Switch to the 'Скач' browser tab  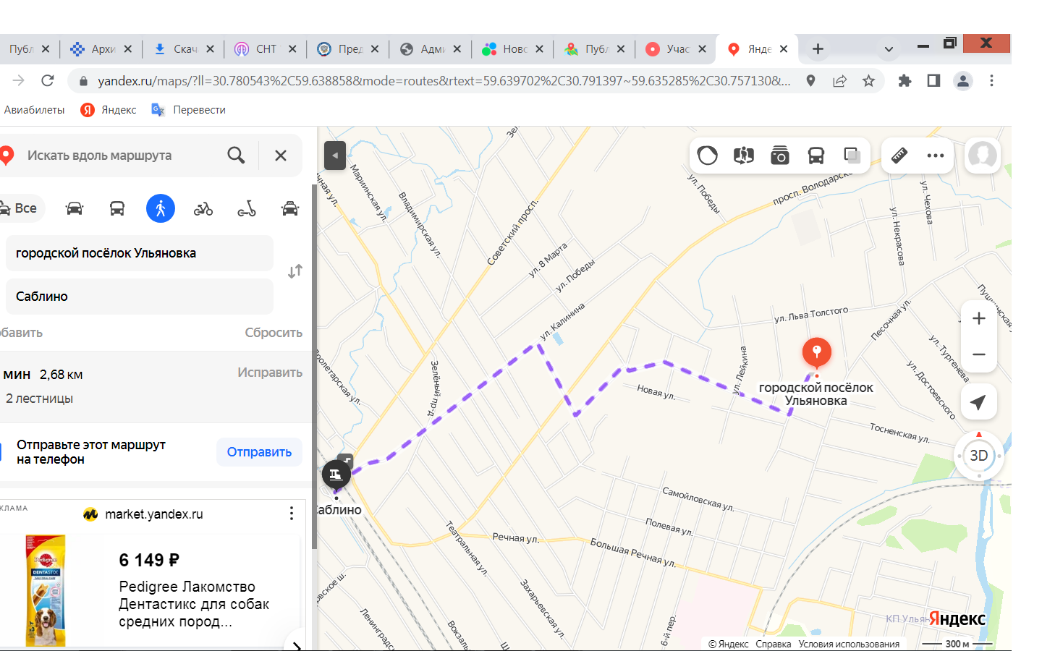[x=184, y=49]
